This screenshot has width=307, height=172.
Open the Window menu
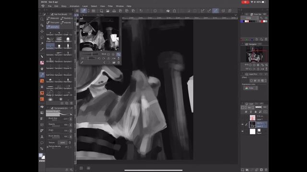119,6
